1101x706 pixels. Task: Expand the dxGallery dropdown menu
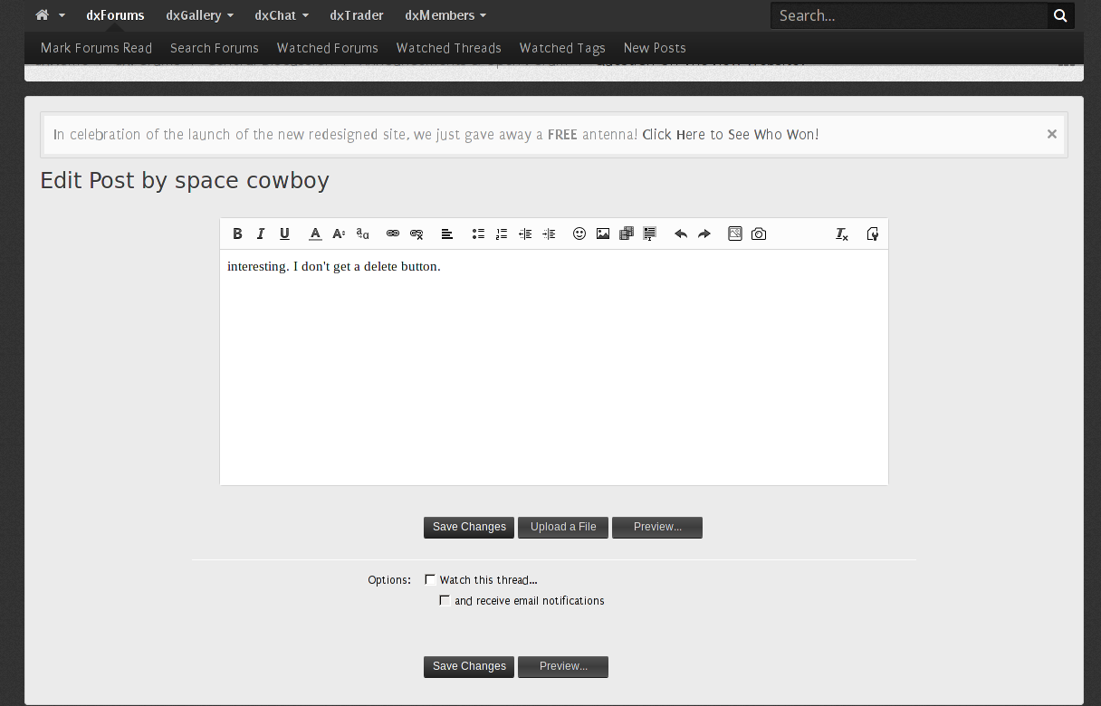click(200, 15)
